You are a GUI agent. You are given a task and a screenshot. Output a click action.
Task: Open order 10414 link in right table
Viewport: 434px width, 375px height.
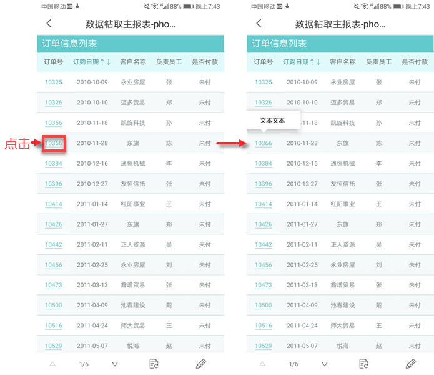click(x=264, y=204)
